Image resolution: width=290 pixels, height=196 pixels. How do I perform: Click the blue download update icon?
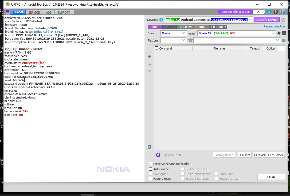click(269, 12)
